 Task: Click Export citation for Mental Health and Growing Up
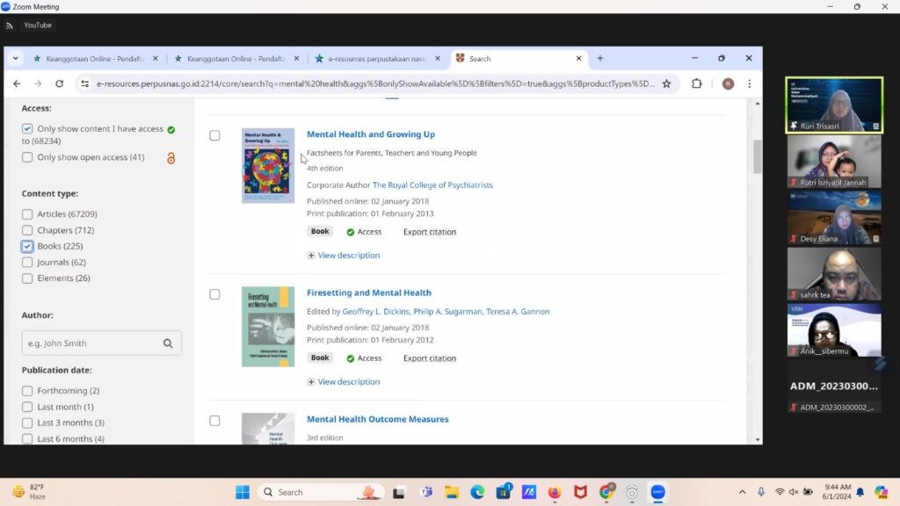429,232
